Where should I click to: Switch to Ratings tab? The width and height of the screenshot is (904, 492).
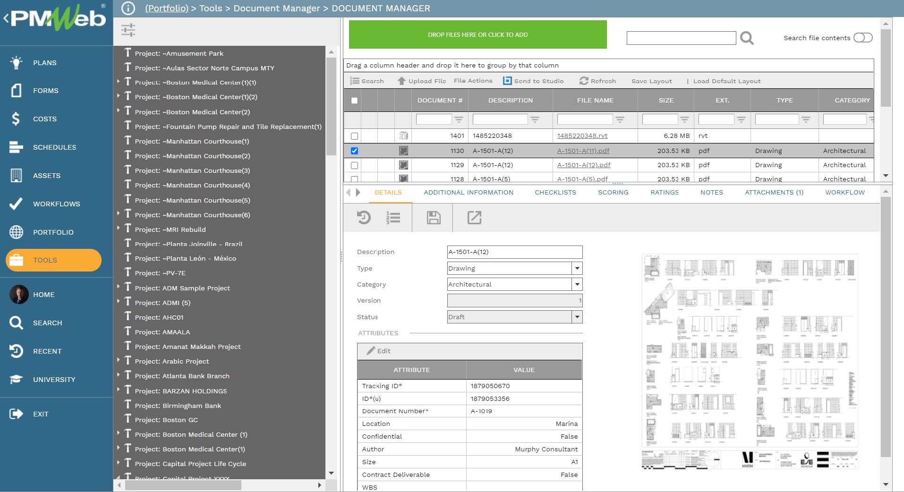point(665,193)
